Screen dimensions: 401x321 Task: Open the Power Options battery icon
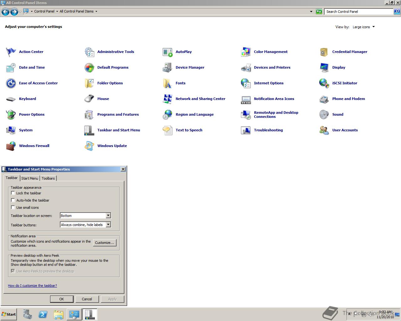(x=11, y=114)
